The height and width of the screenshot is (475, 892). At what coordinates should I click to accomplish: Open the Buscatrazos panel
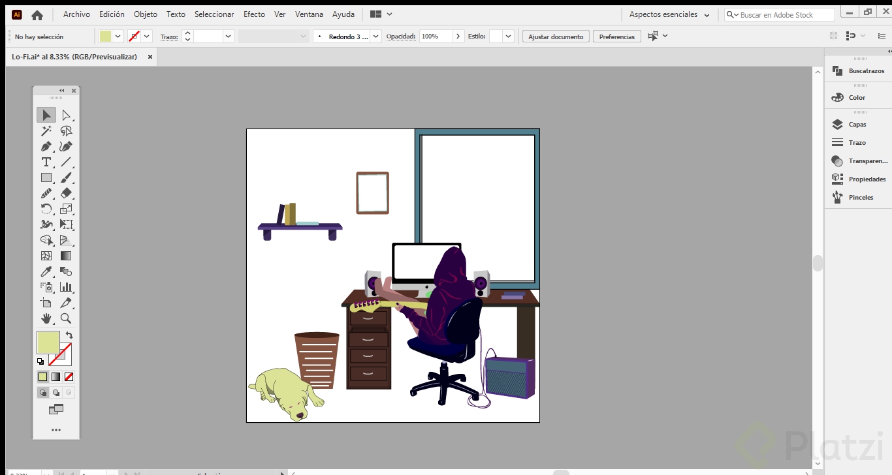point(857,71)
